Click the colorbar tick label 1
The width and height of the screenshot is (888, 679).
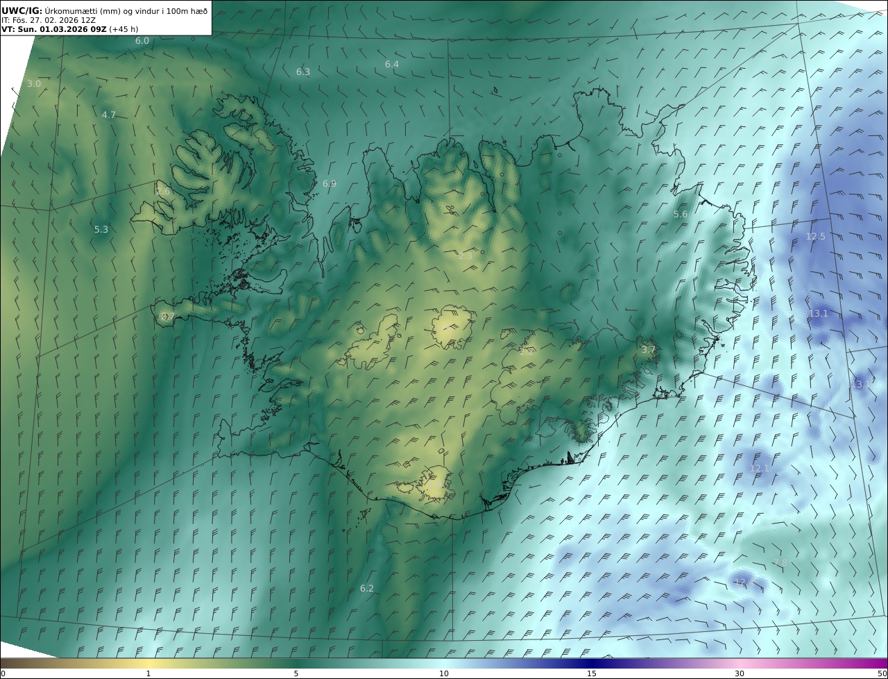click(x=148, y=673)
